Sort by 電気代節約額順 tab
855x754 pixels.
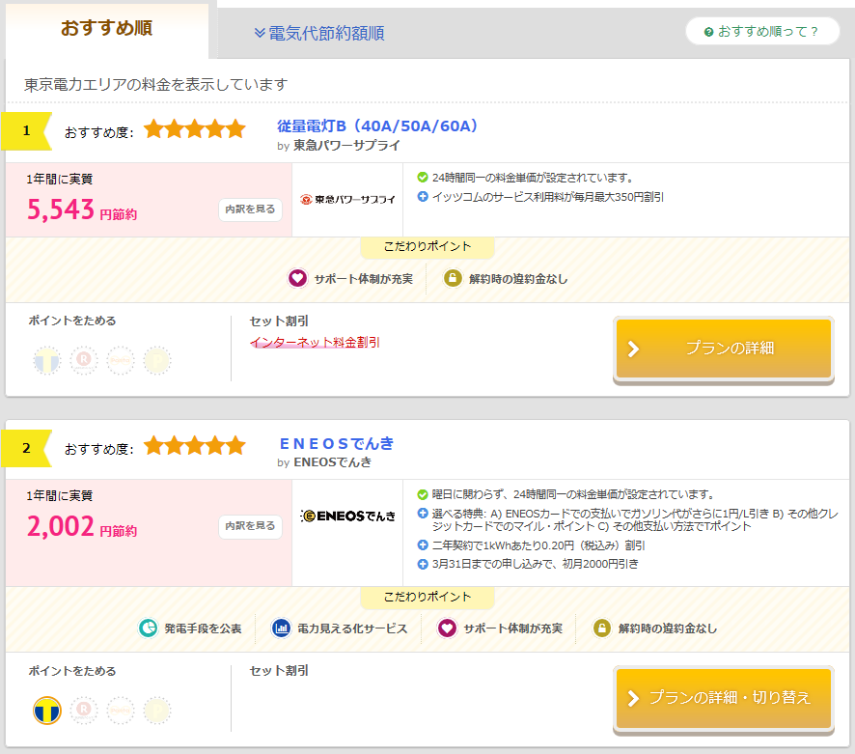click(319, 33)
